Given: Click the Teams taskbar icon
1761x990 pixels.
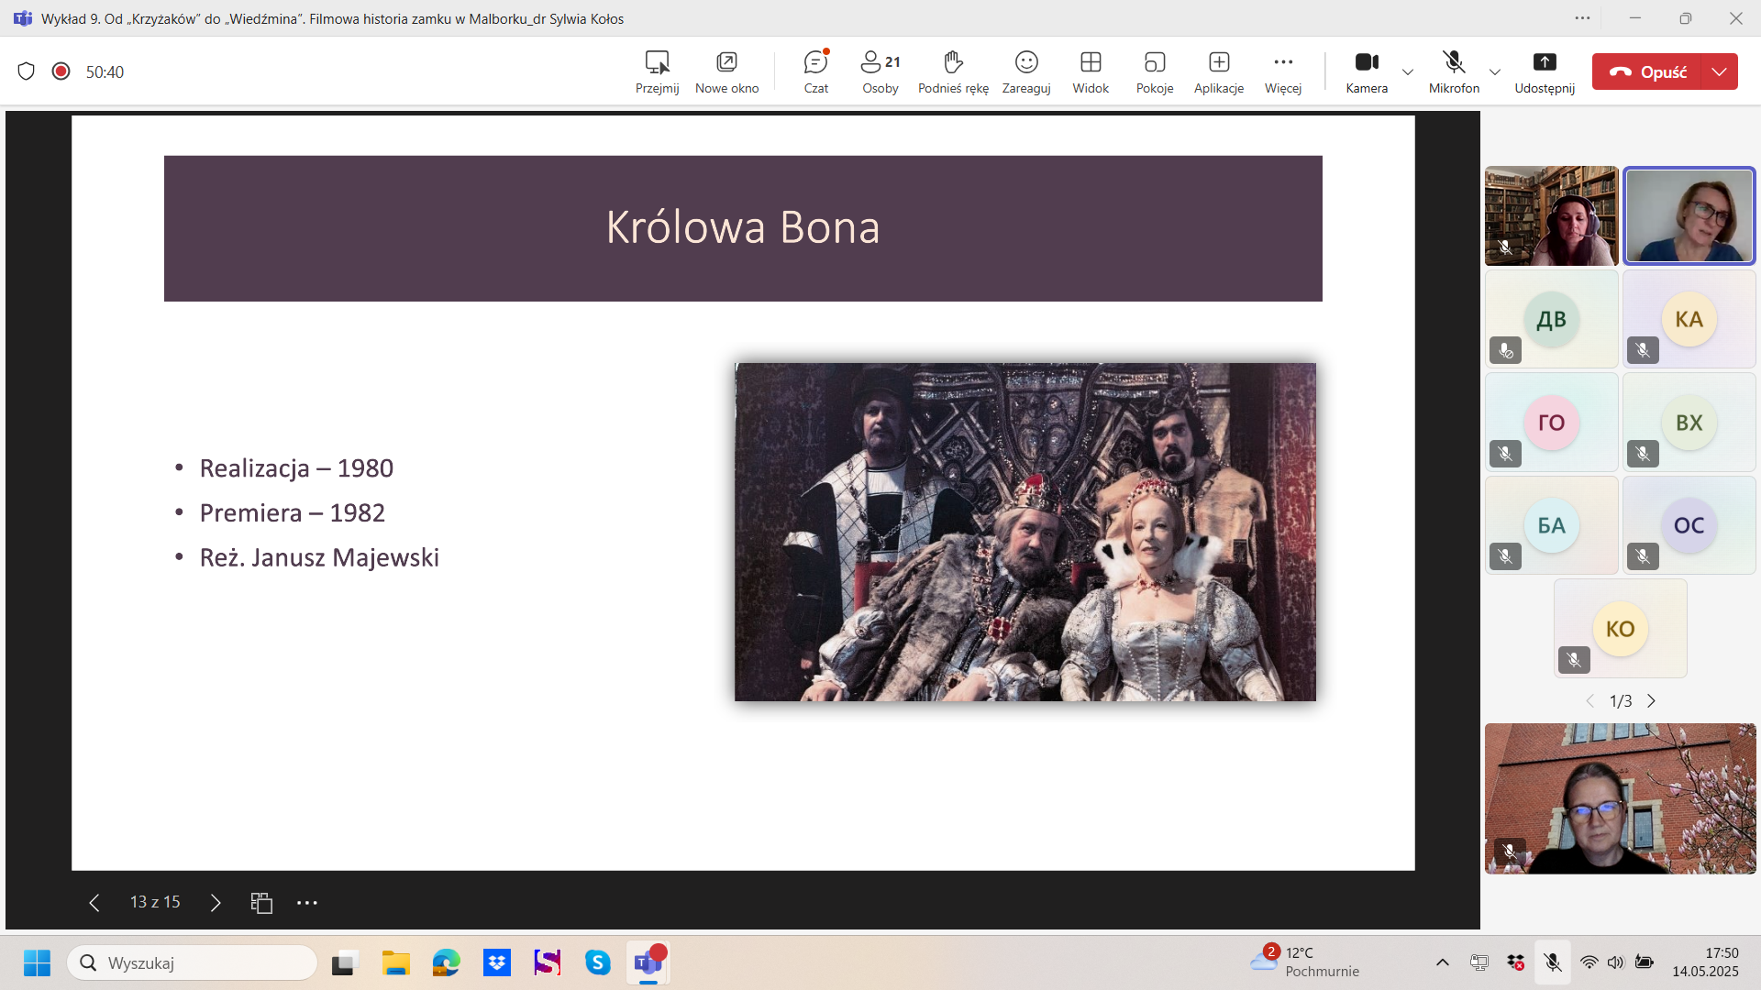Looking at the screenshot, I should click(648, 962).
